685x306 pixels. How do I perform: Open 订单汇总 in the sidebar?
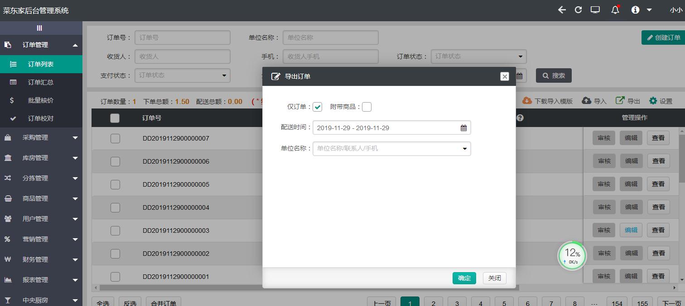tap(41, 82)
